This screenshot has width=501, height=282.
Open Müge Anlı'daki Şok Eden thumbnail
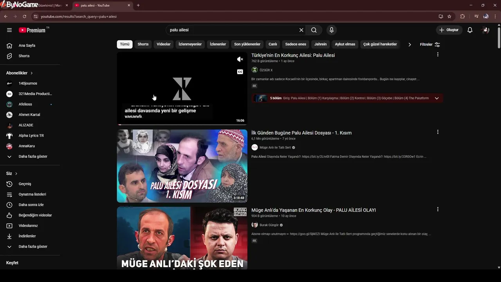click(182, 238)
